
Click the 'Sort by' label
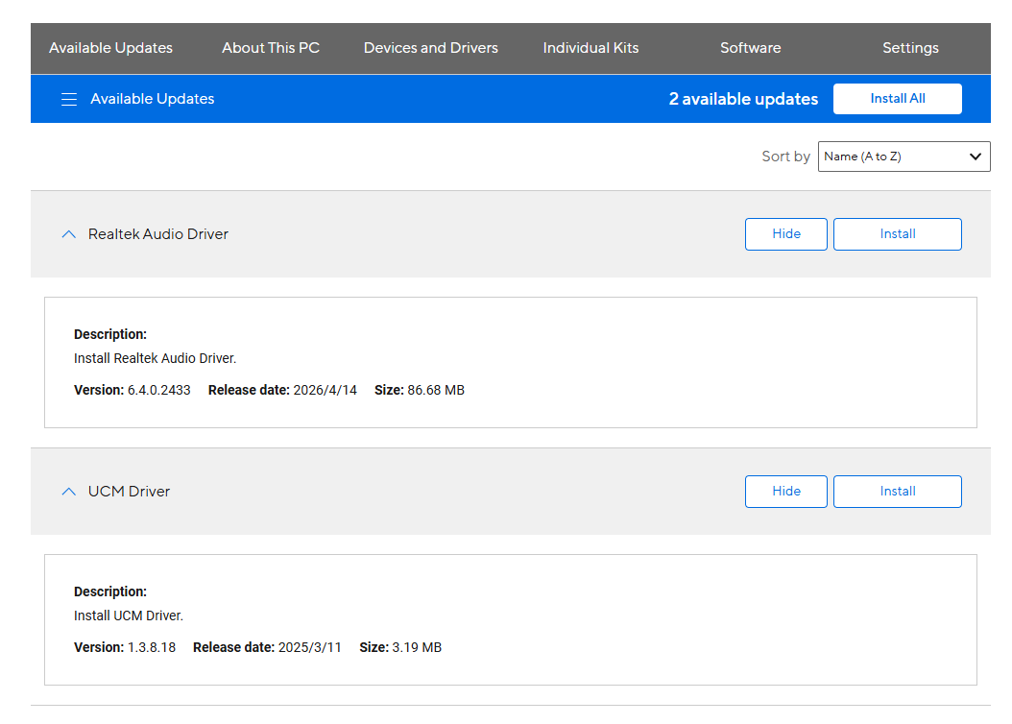[x=785, y=157]
